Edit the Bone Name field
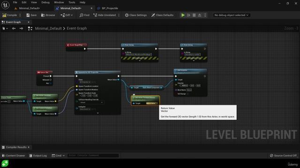300x168 pixels. [x=189, y=90]
